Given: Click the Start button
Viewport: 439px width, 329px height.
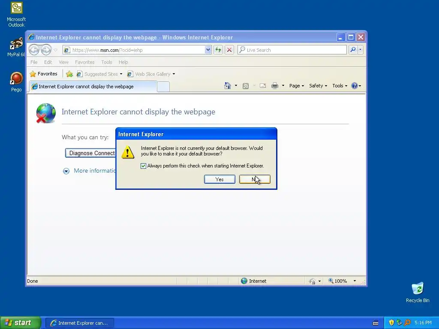Looking at the screenshot, I should tap(20, 323).
